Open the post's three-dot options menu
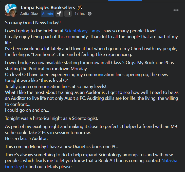Viewport: 185px width, 172px height. [176, 10]
